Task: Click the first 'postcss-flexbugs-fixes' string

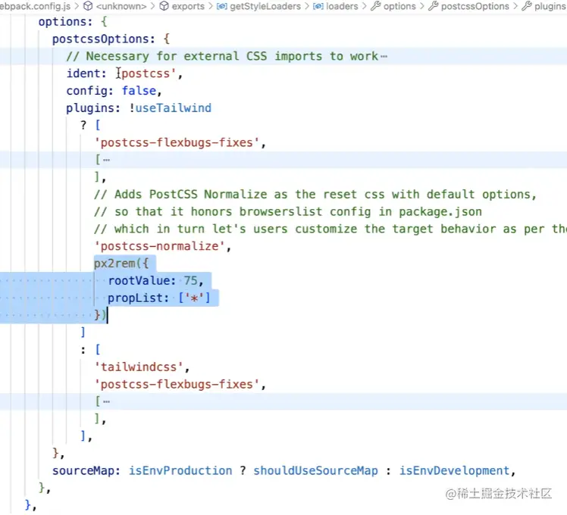Action: (177, 142)
